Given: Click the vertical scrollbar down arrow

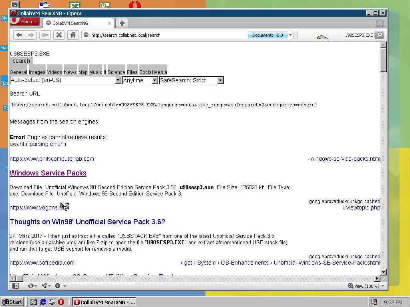Looking at the screenshot, I should coord(383,272).
